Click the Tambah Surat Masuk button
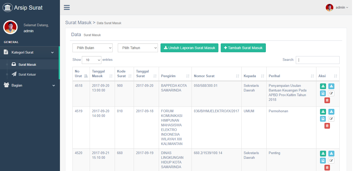Image resolution: width=356 pixels, height=171 pixels. point(243,48)
